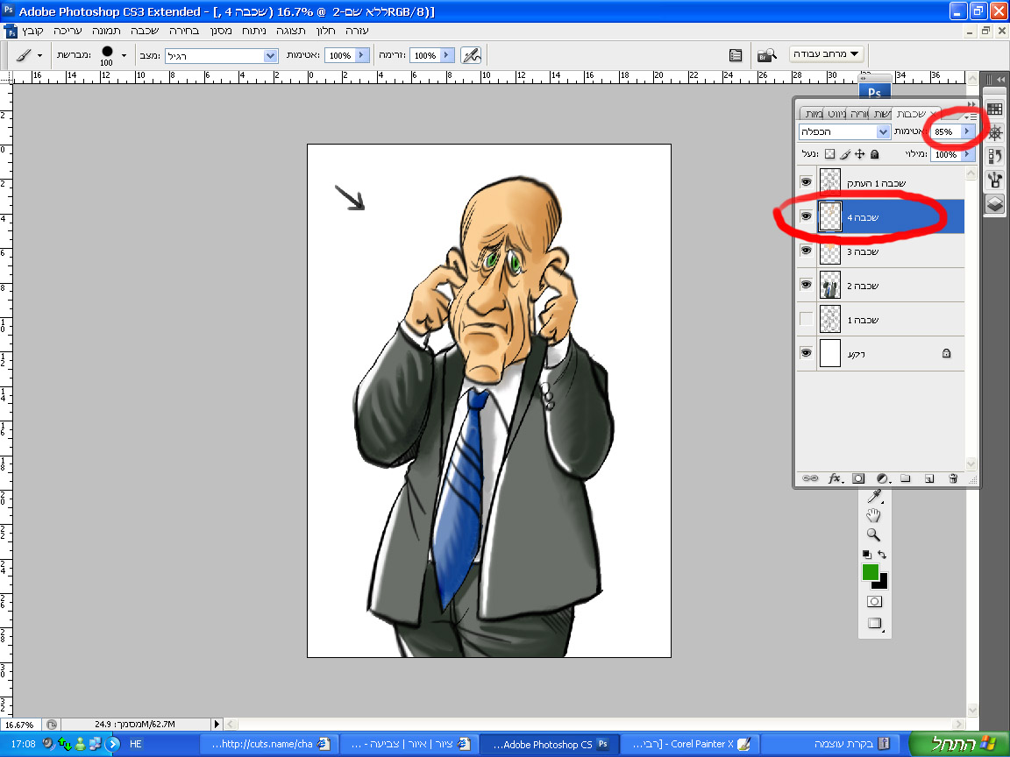Open the Layers panel flyout menu
The image size is (1010, 757).
(x=971, y=117)
